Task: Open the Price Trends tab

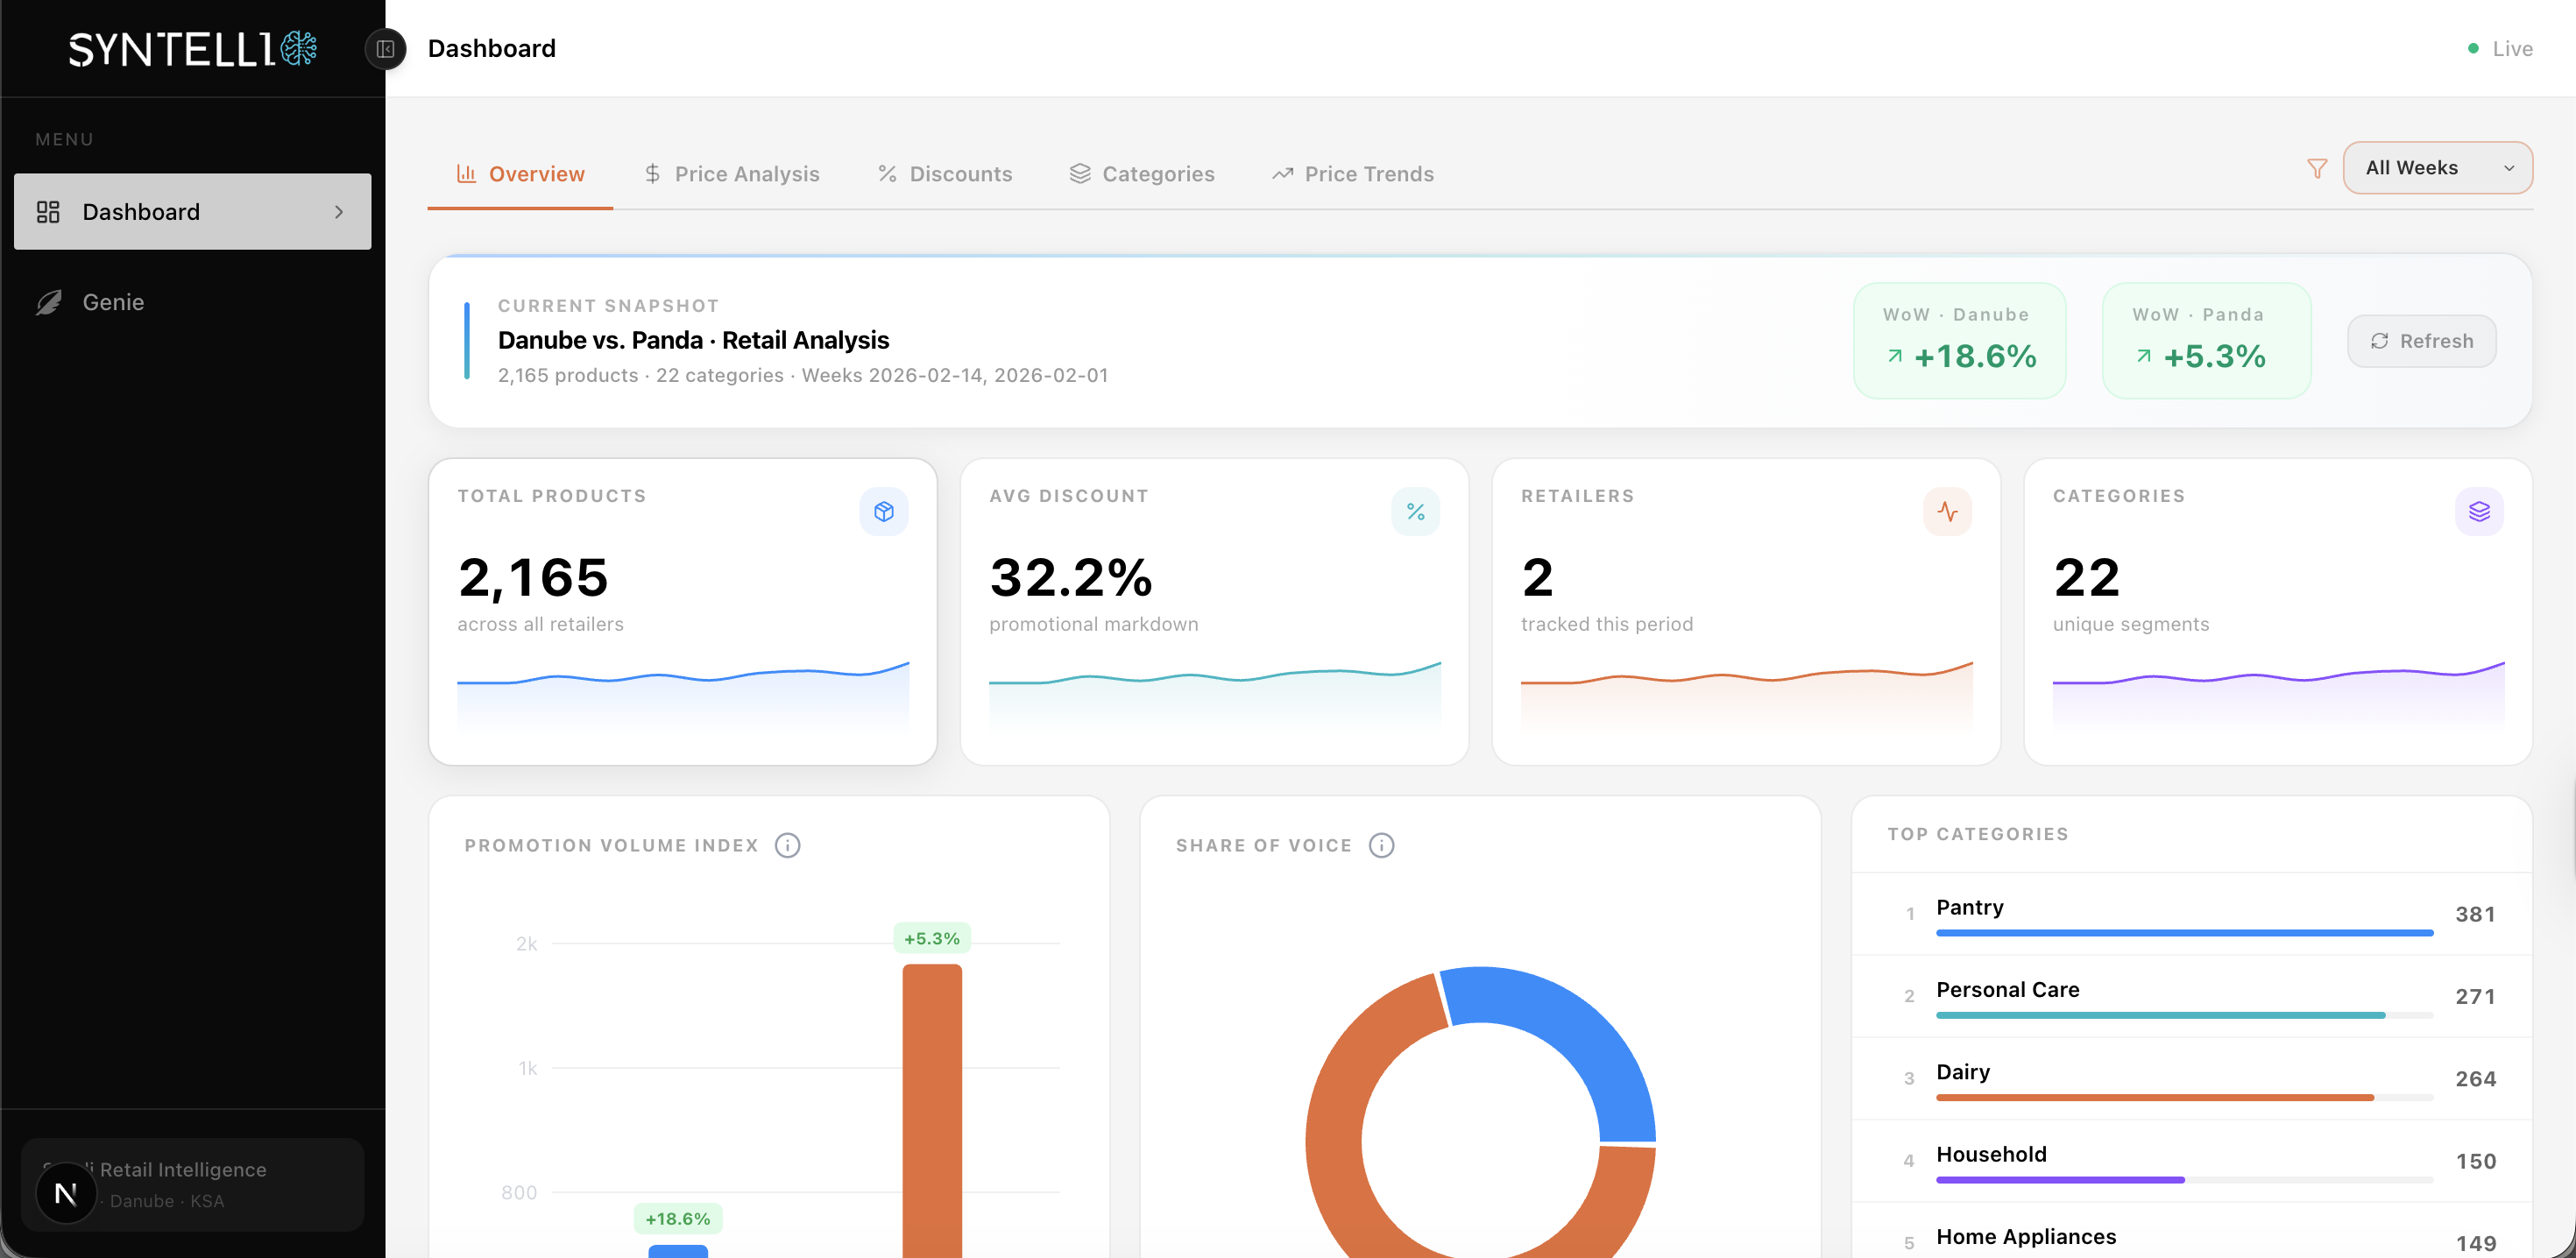Action: coord(1352,174)
